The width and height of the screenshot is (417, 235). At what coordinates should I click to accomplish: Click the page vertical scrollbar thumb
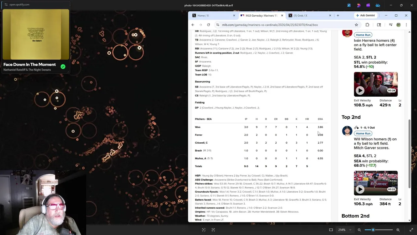(409, 153)
